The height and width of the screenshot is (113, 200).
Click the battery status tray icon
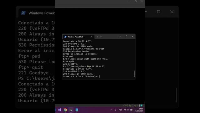[x=131, y=110]
